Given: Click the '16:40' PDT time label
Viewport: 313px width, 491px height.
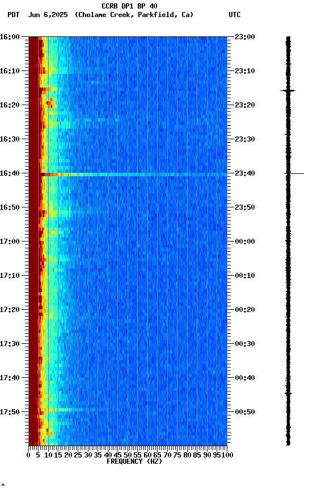Looking at the screenshot, I should [x=10, y=173].
